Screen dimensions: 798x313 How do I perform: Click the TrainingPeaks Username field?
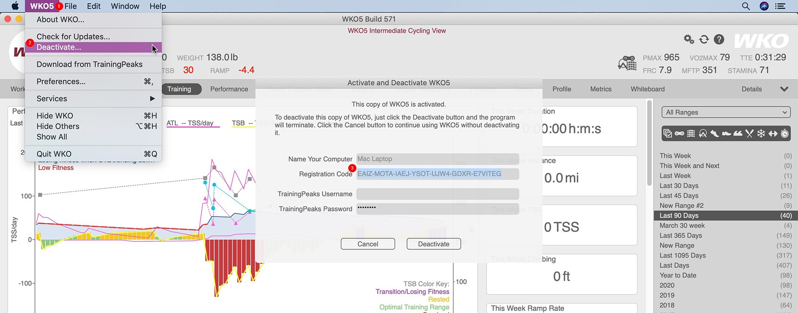(x=437, y=194)
